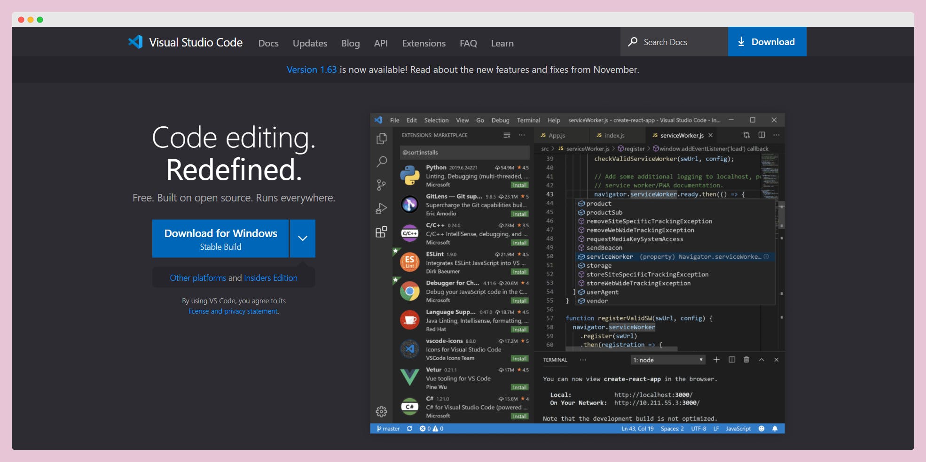The image size is (926, 462).
Task: Click the feedback smiley in status bar
Action: pos(761,429)
